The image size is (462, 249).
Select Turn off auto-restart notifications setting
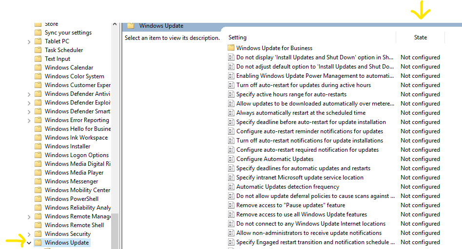click(x=309, y=140)
